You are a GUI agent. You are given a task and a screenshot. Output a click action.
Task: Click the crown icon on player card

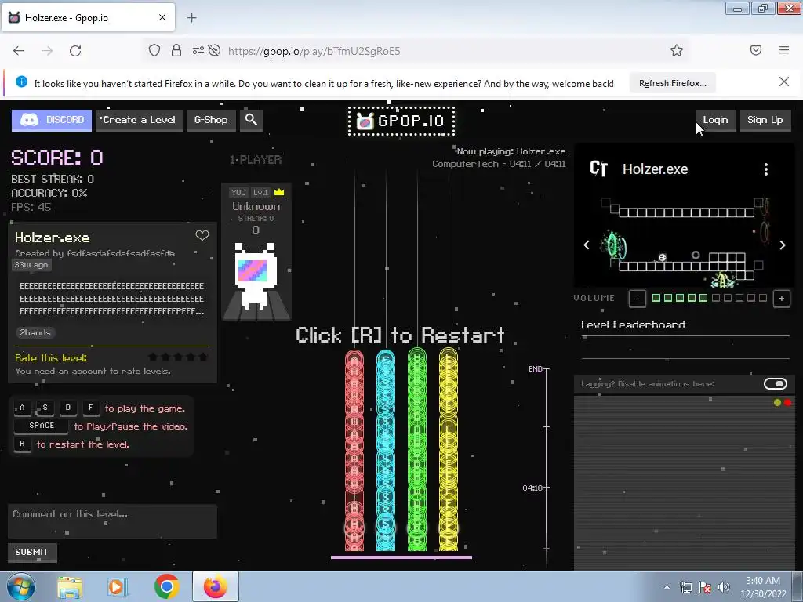[x=279, y=192]
